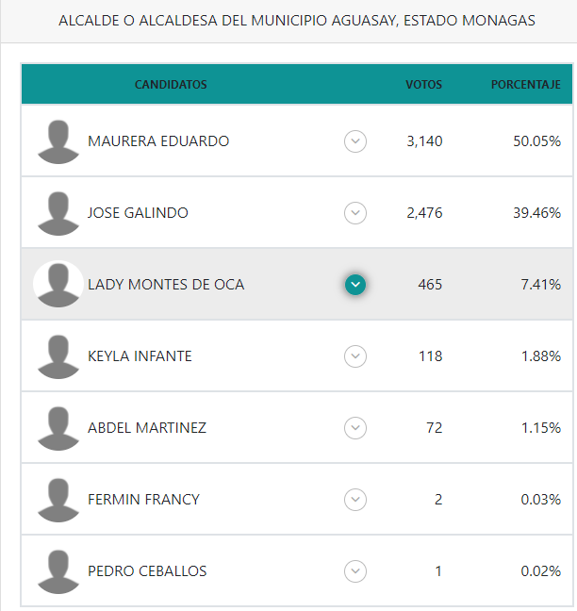Select the name MAURERA EDUARDO
577x611 pixels.
click(x=158, y=141)
